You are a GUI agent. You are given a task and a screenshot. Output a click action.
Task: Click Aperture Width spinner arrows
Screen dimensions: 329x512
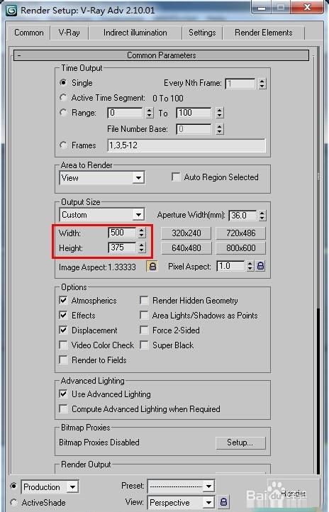[x=262, y=216]
